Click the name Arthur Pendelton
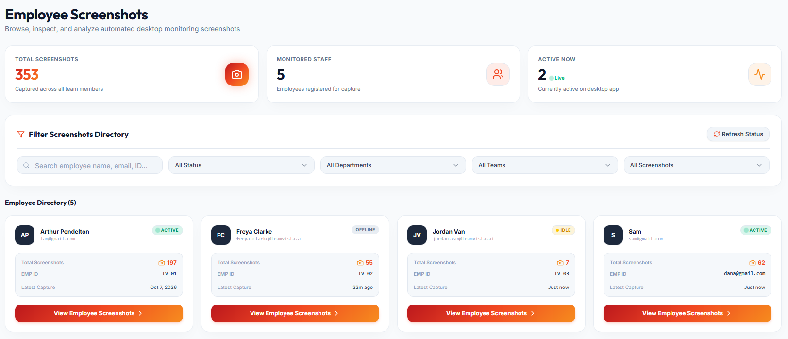This screenshot has width=788, height=339. [x=65, y=232]
